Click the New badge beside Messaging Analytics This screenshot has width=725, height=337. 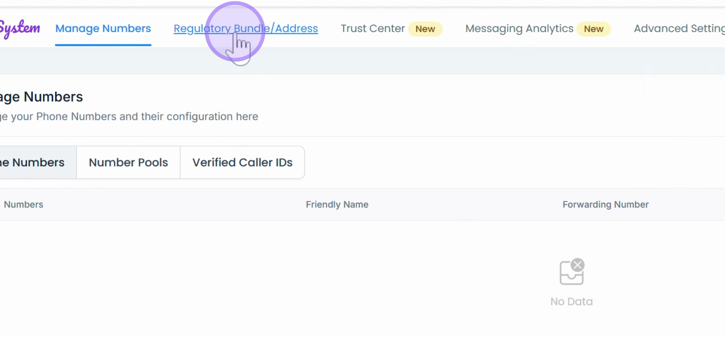[594, 29]
